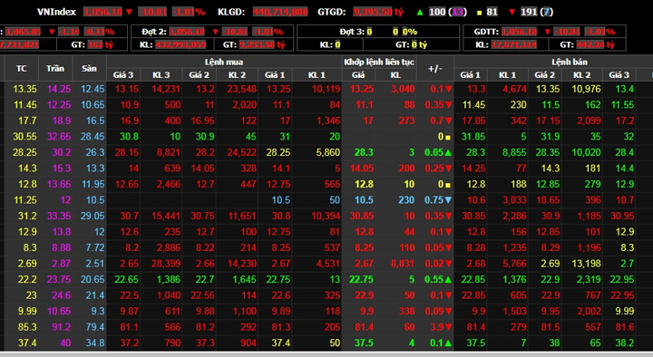Click the +/- column header
This screenshot has height=357, width=653.
[x=435, y=68]
